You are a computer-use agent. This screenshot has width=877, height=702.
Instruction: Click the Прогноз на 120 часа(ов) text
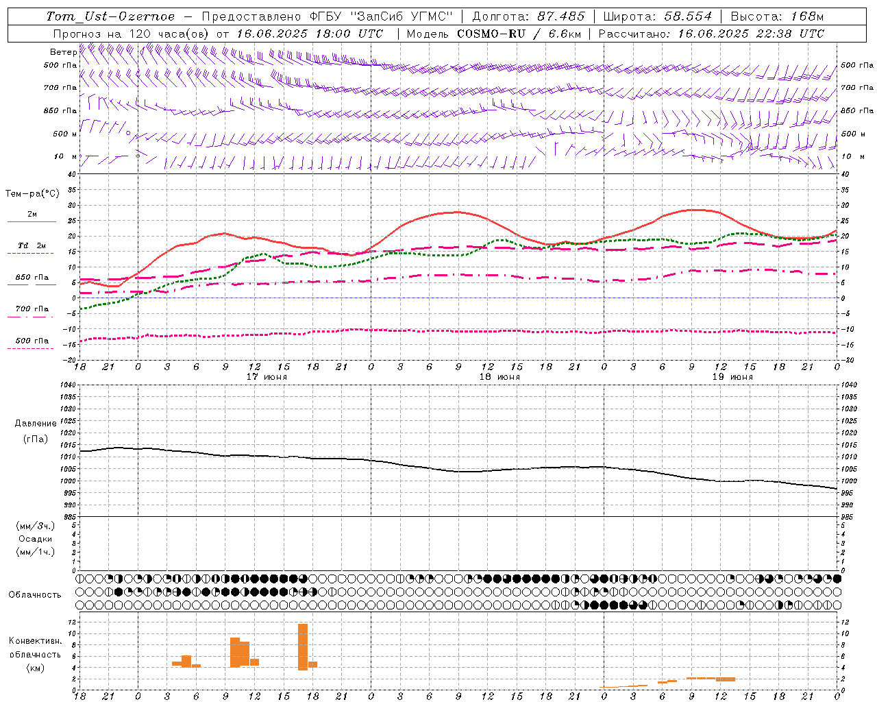[x=132, y=34]
